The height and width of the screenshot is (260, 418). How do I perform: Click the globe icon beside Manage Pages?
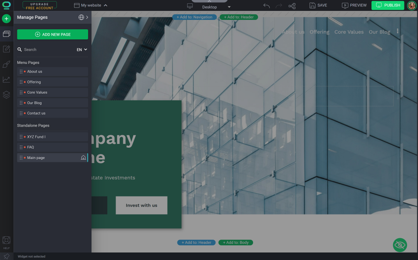[81, 17]
